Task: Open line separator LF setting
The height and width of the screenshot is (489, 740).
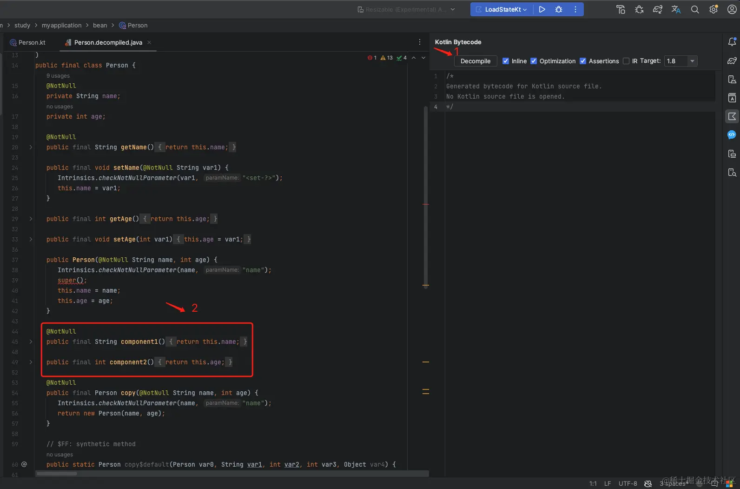Action: point(608,484)
